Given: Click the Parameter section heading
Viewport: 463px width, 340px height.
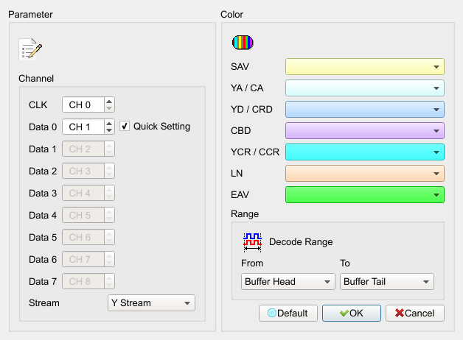Looking at the screenshot, I should (30, 15).
